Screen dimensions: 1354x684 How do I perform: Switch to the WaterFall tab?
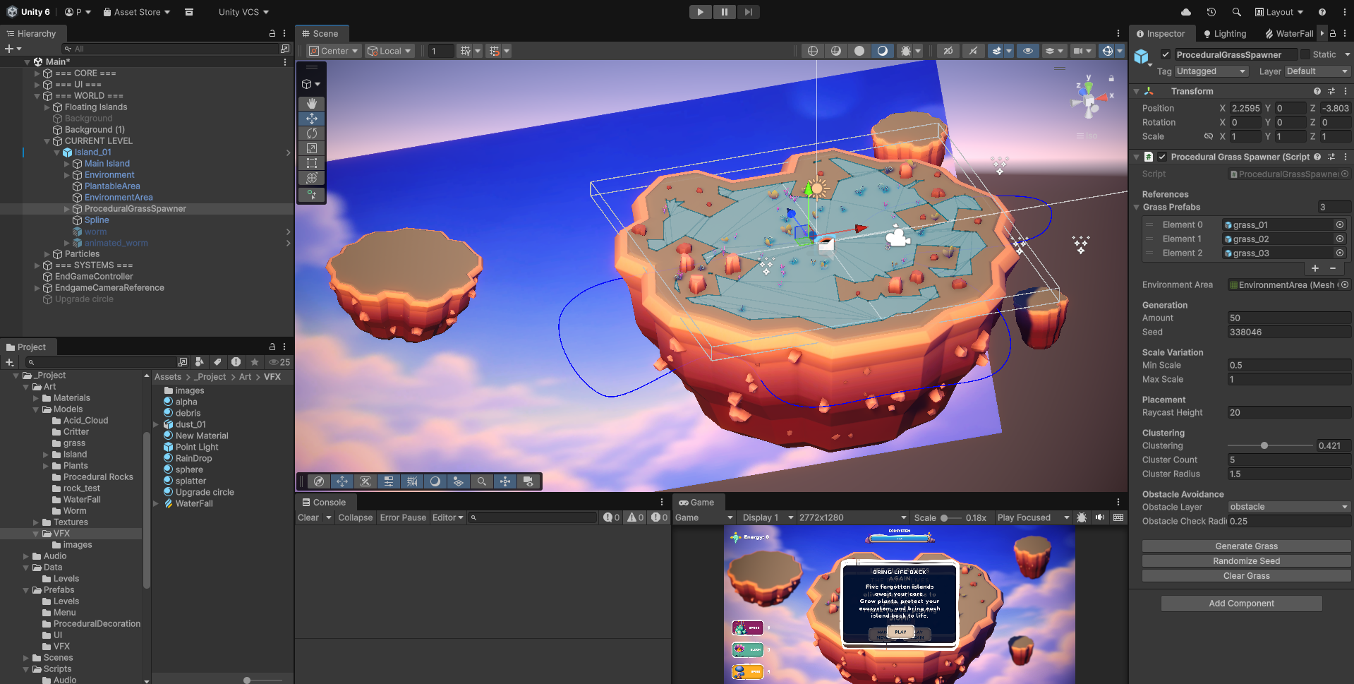(x=1289, y=33)
